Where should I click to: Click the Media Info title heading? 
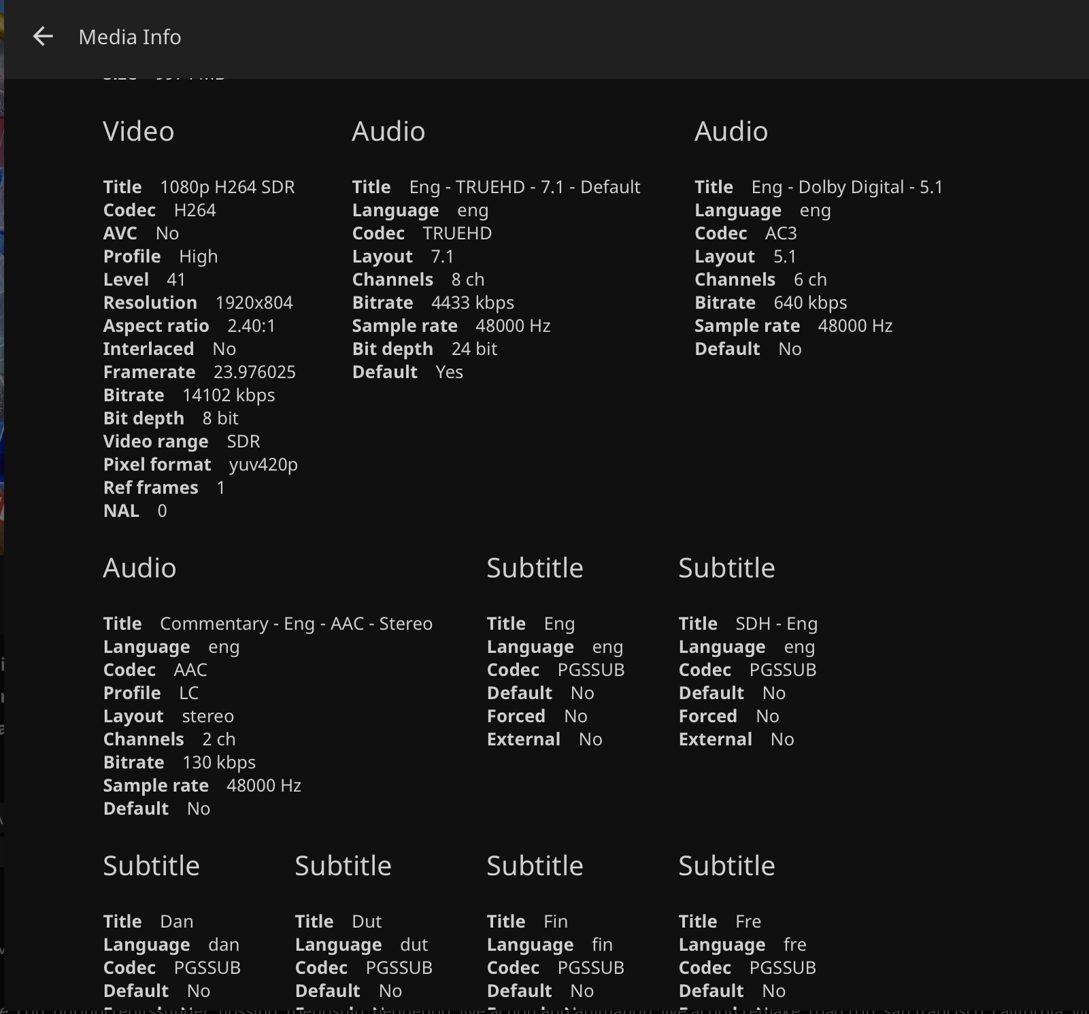tap(129, 37)
